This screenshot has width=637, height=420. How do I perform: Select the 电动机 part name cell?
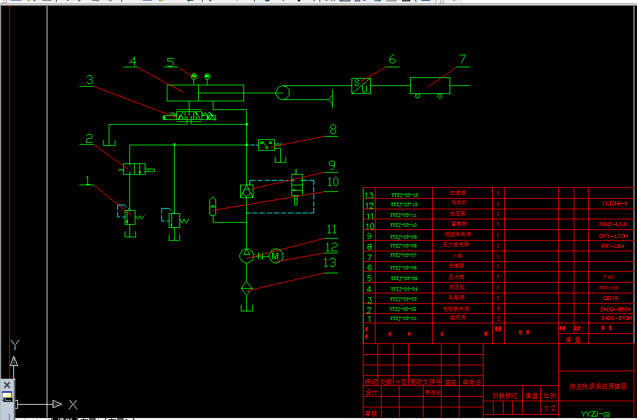(459, 202)
